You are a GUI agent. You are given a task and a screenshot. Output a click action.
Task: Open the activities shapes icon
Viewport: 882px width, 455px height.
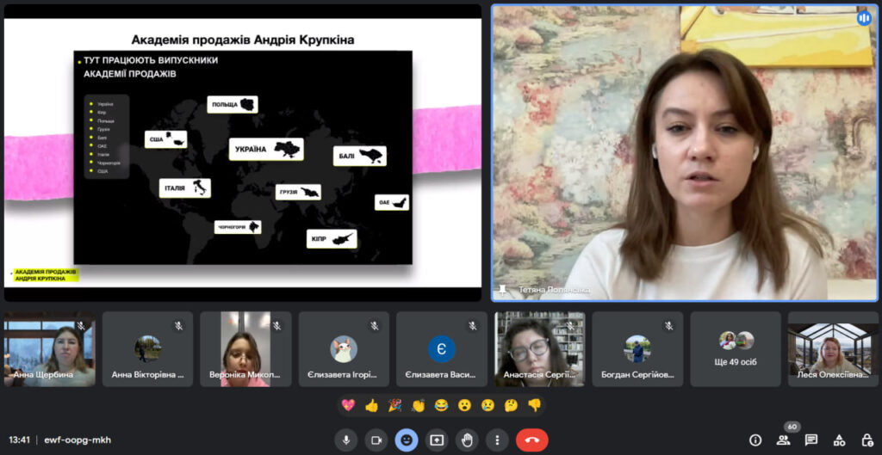point(839,440)
